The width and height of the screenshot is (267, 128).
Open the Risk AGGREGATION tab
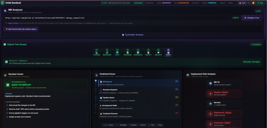tap(181, 3)
